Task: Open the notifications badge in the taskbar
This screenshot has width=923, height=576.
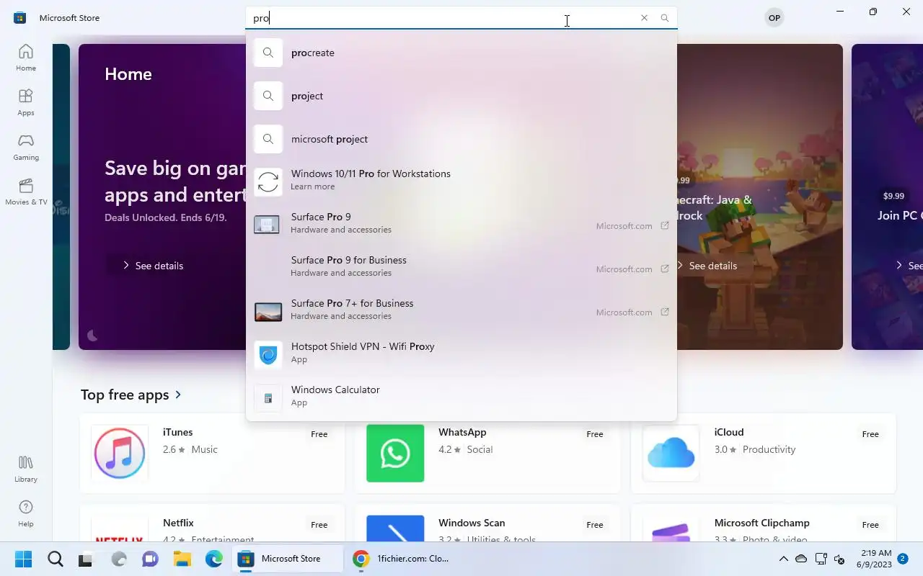Action: [903, 558]
